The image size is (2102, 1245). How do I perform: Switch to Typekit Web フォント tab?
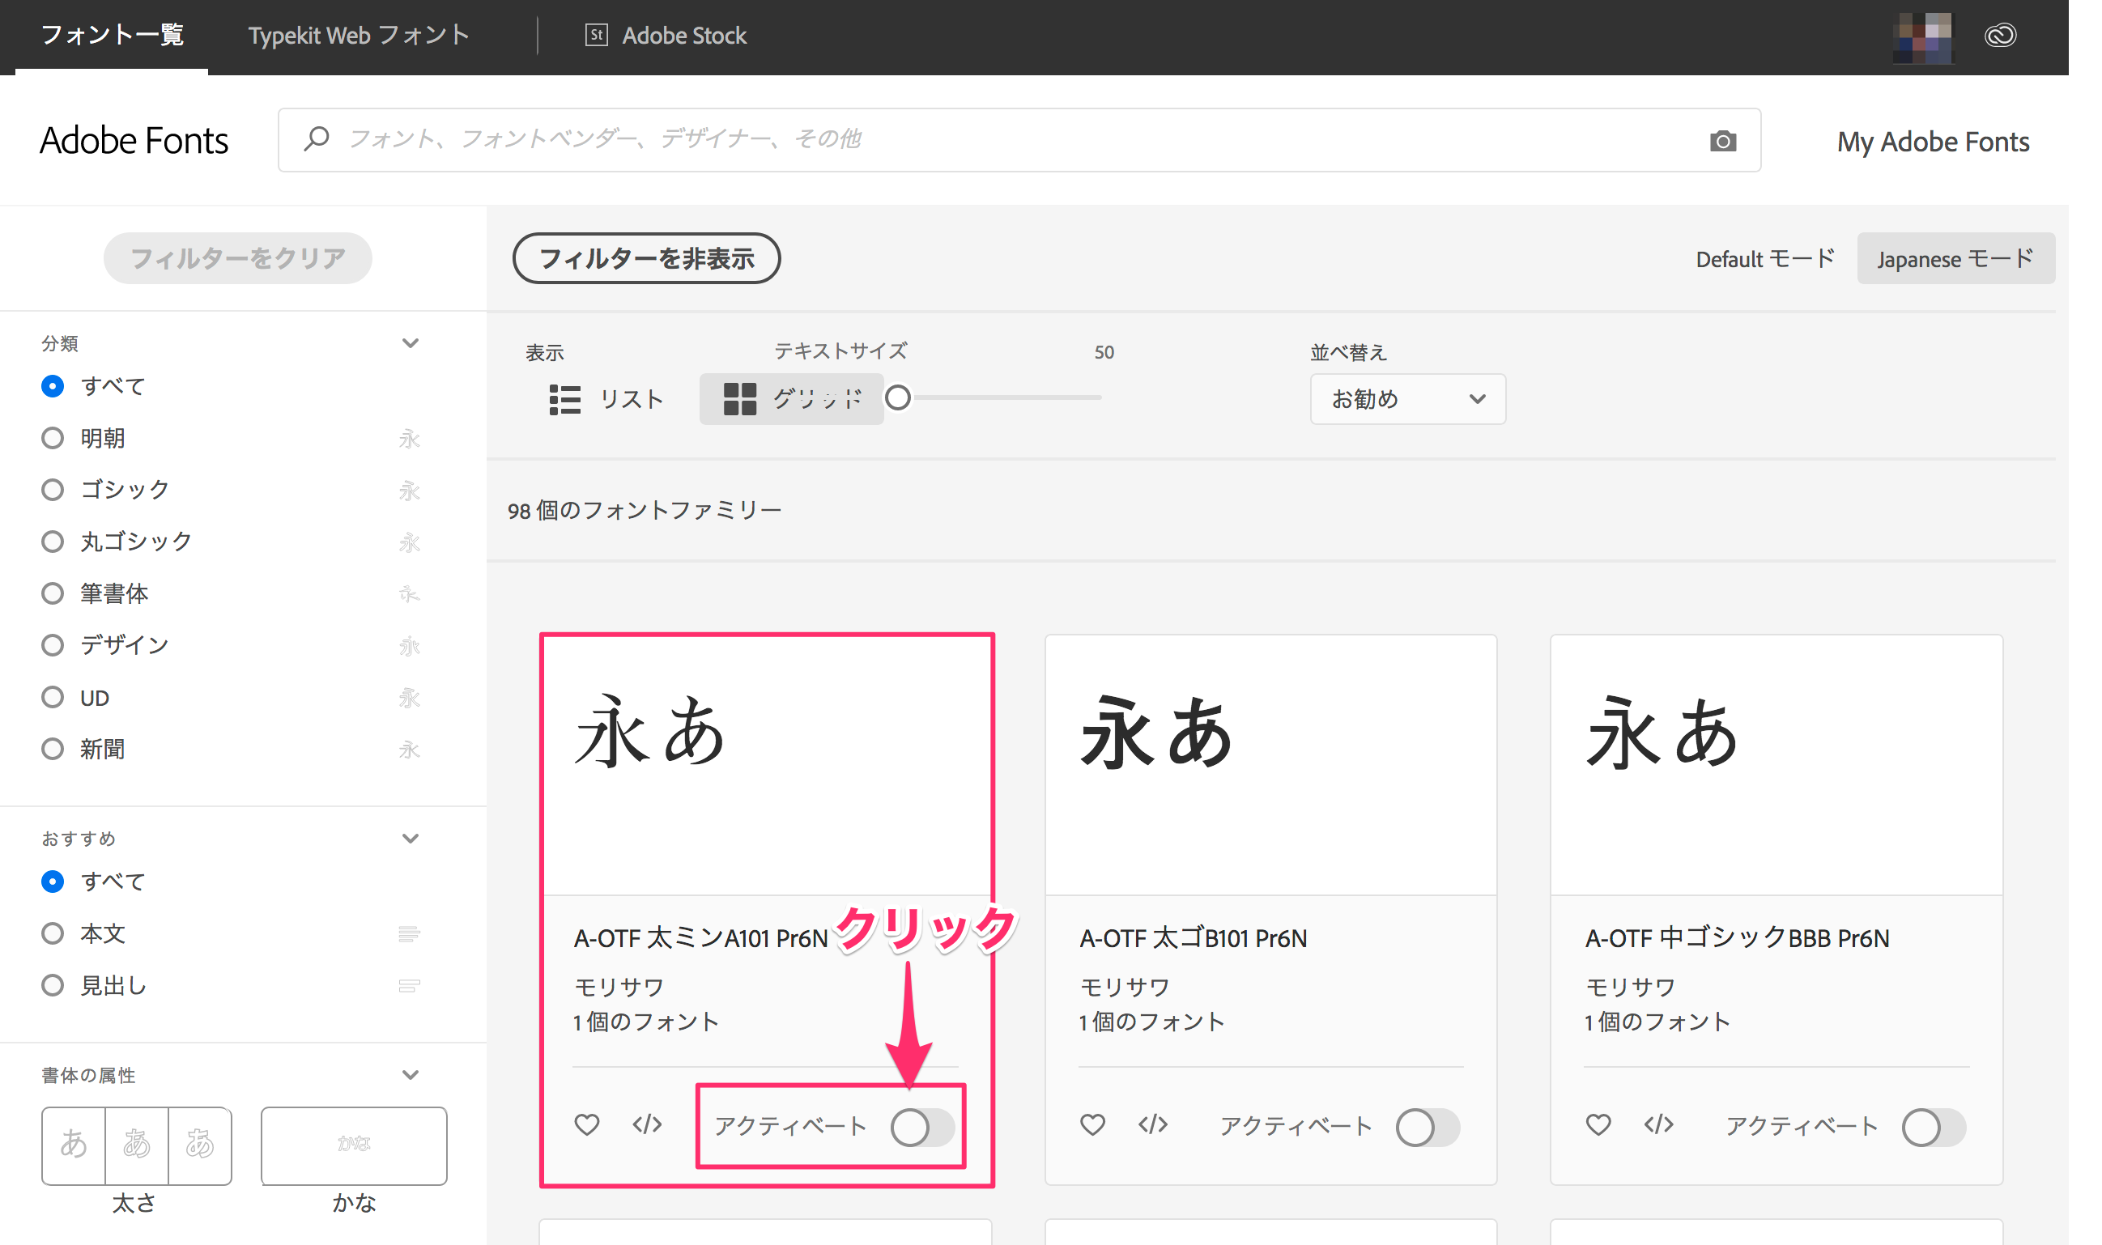pos(359,36)
